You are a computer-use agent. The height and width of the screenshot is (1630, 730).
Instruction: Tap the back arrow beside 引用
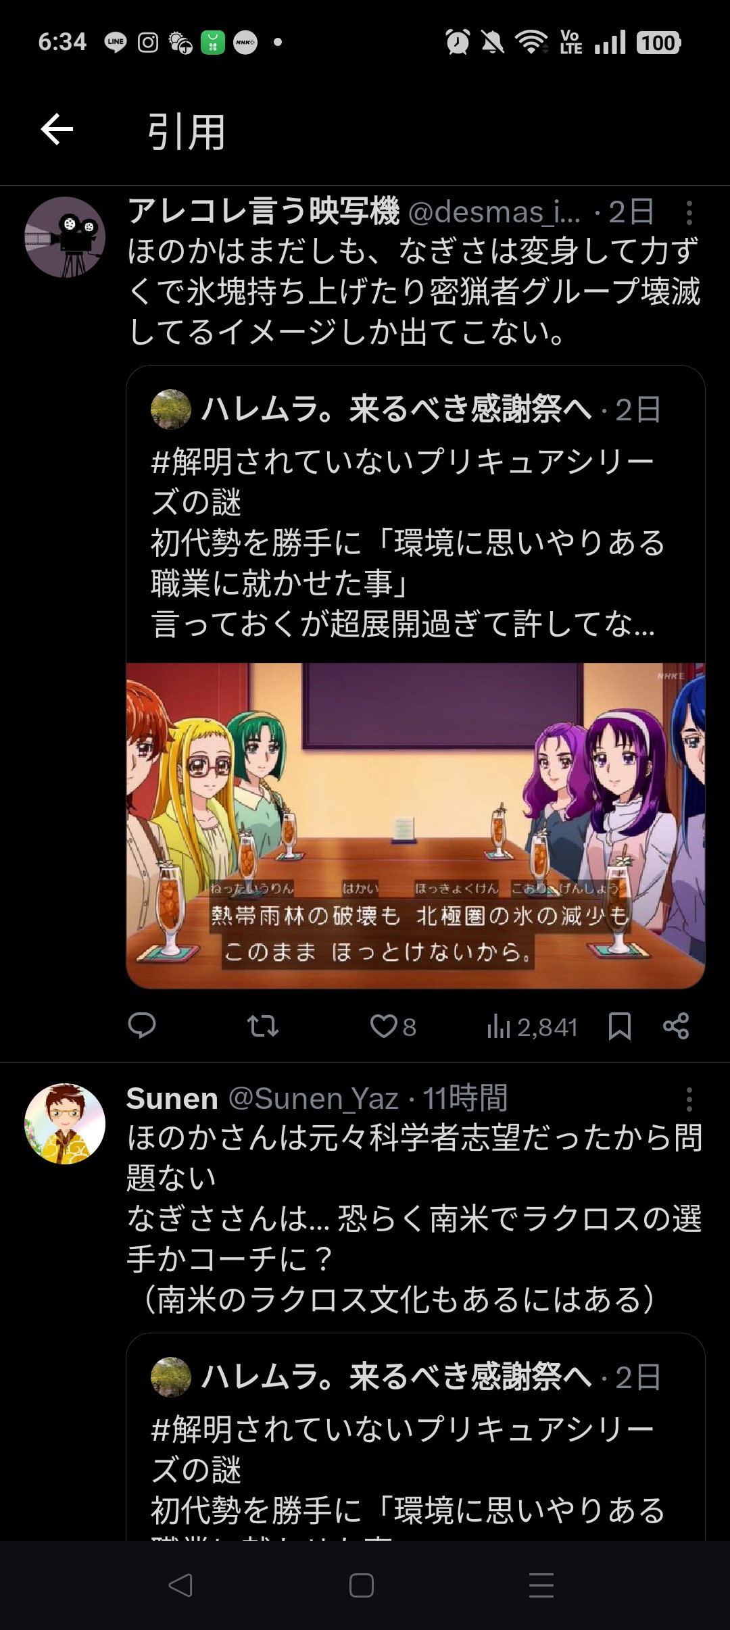pyautogui.click(x=57, y=130)
